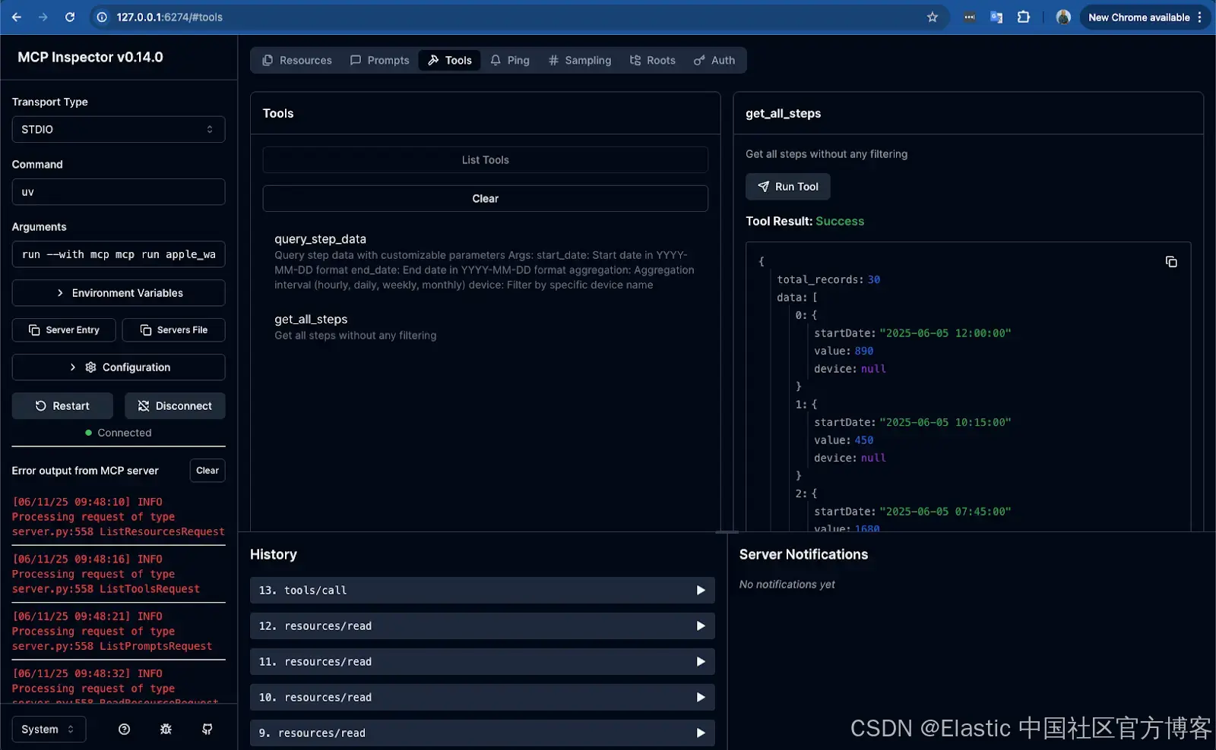Screen dimensions: 1216x750
Task: Clear the error output log
Action: pos(207,470)
